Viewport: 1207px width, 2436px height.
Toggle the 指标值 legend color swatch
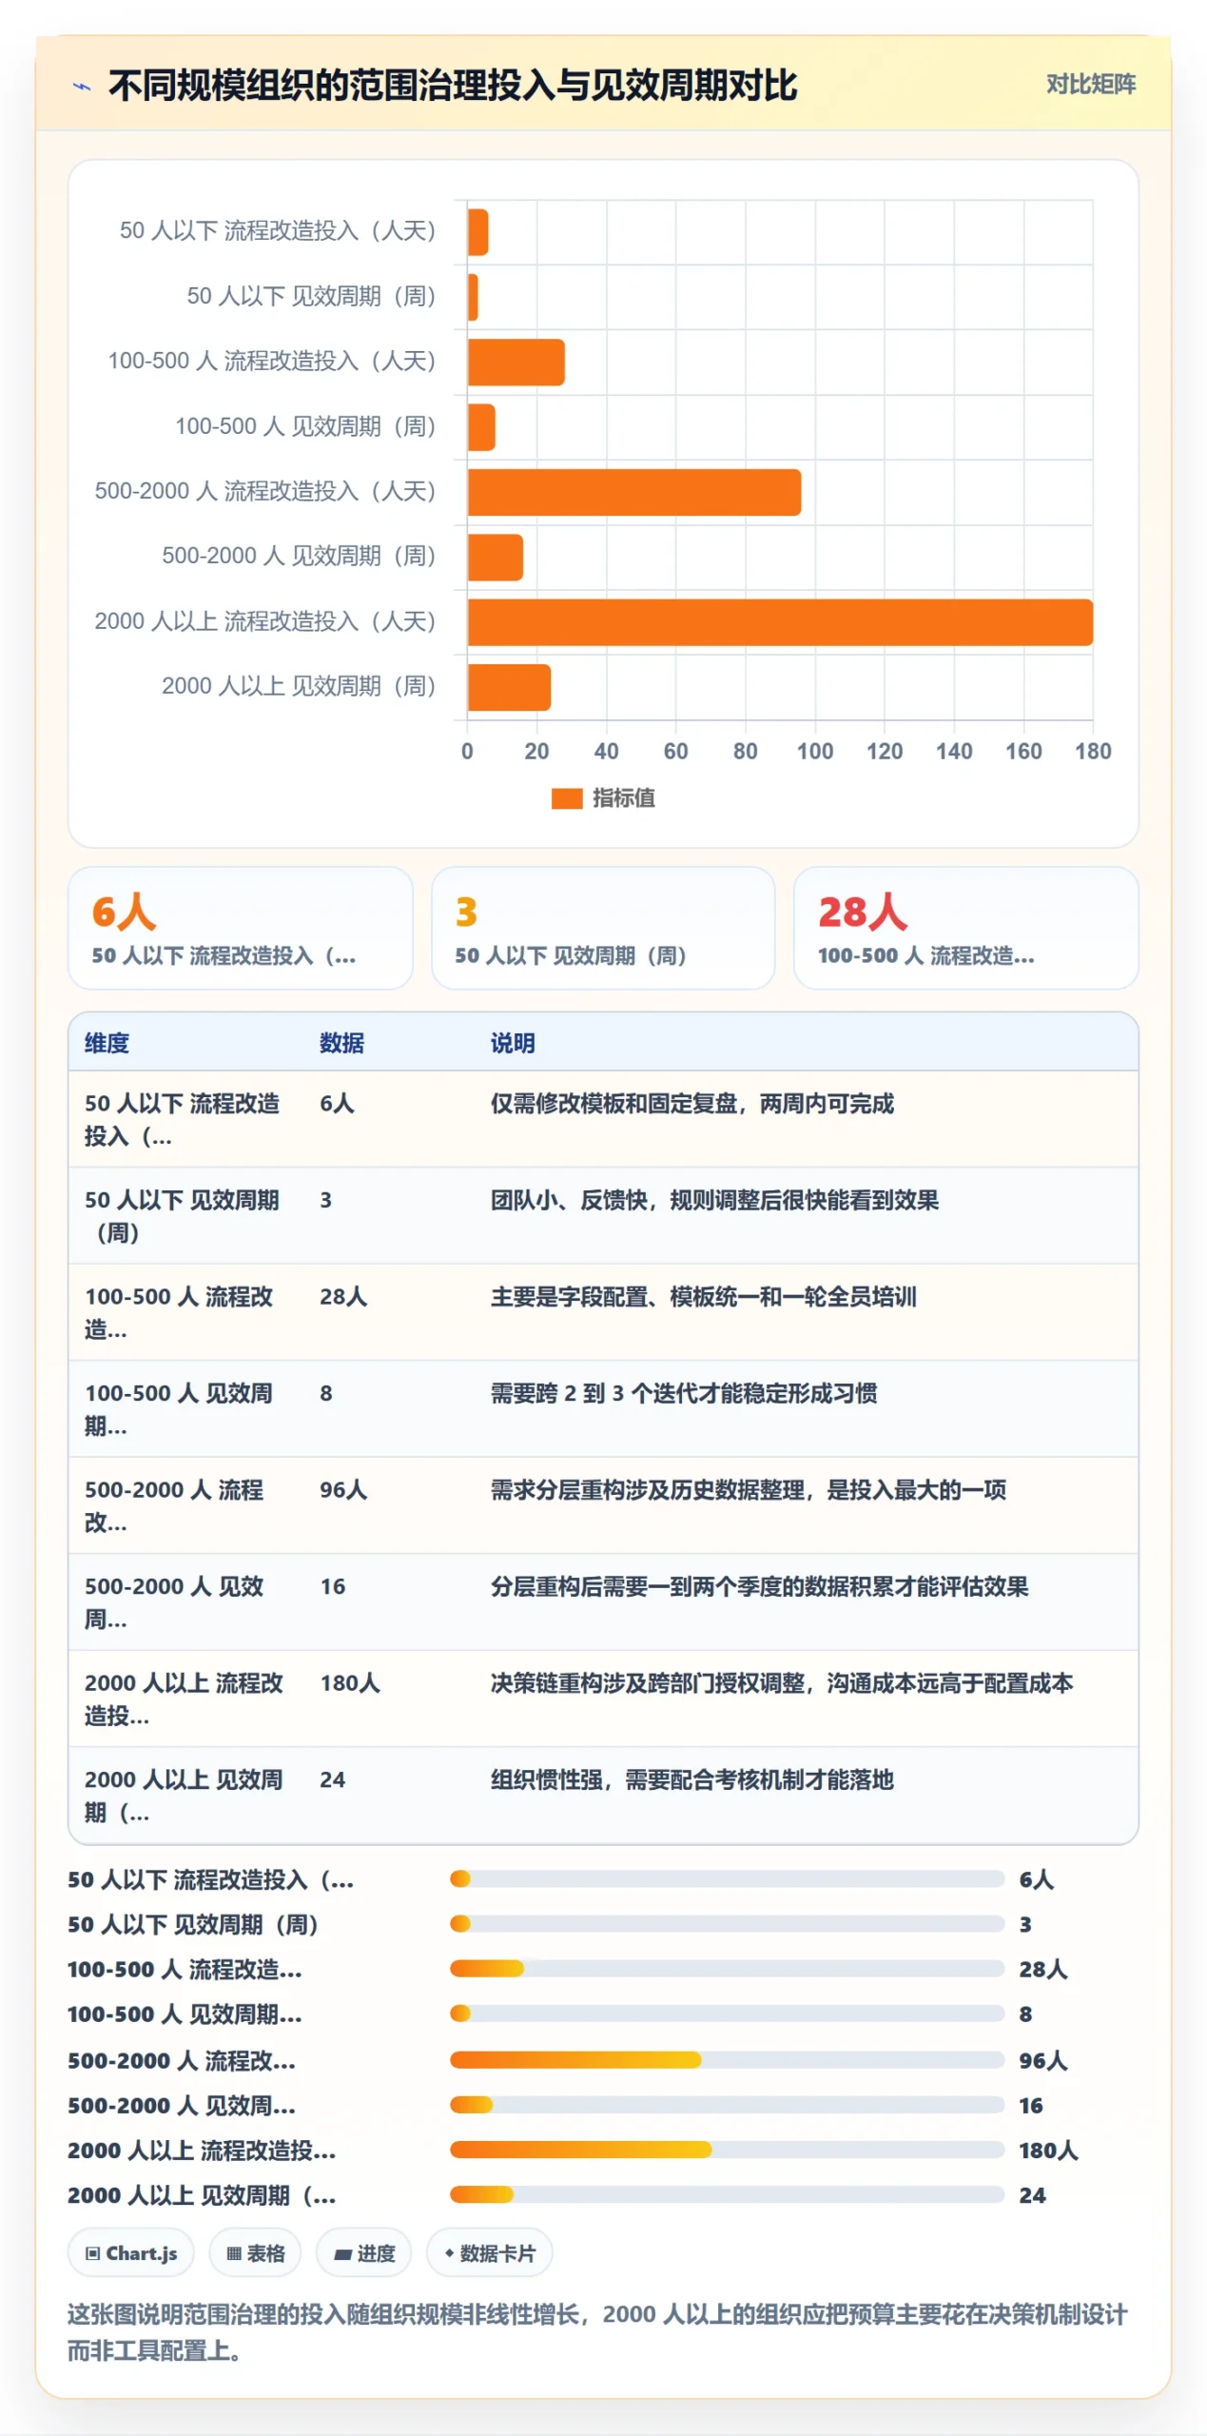tap(567, 798)
